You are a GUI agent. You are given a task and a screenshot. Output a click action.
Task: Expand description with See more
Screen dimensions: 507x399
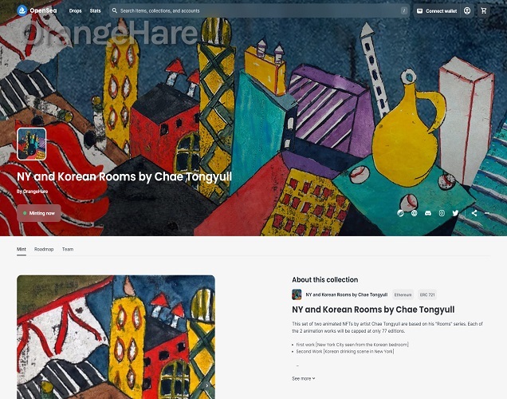click(x=303, y=378)
